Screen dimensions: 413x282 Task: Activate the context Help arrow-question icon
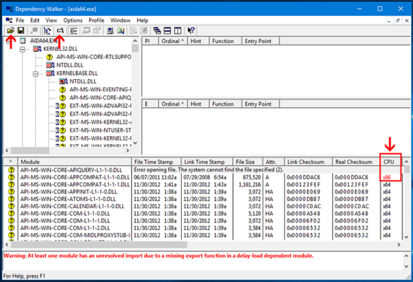tap(191, 31)
